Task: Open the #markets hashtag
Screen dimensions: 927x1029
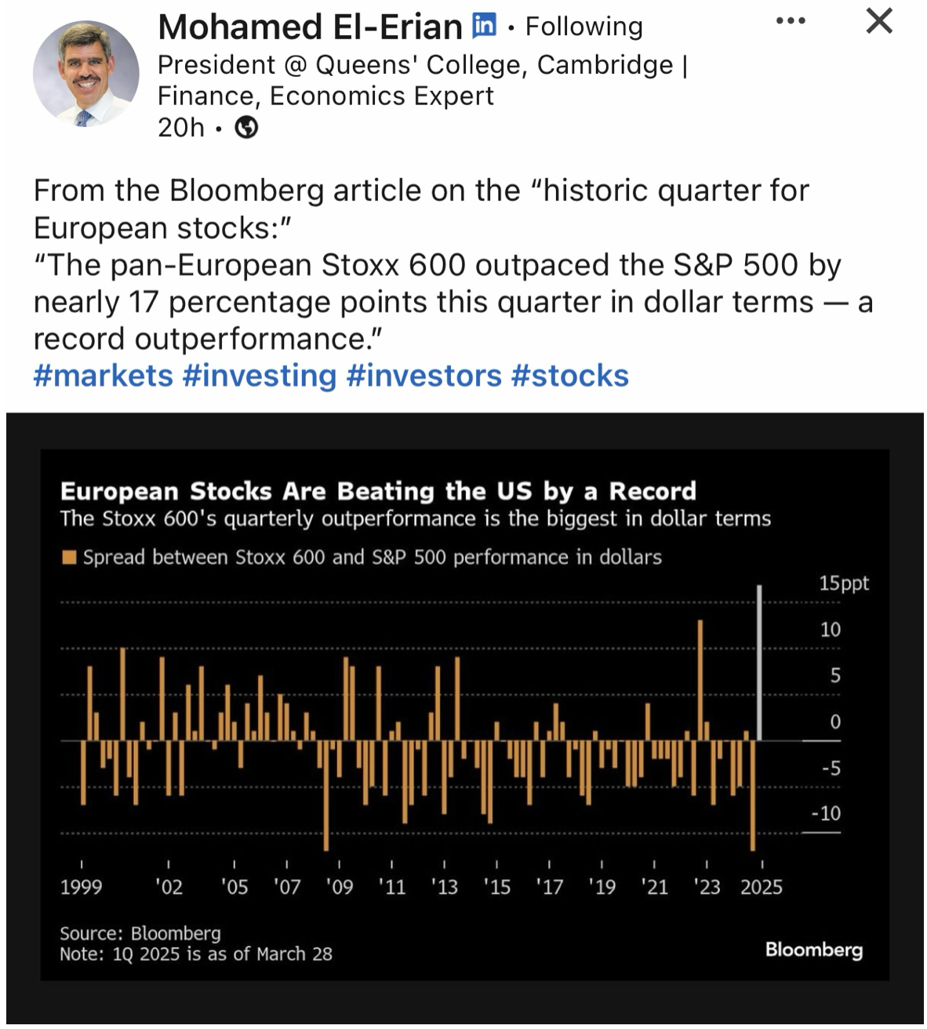Action: (103, 376)
